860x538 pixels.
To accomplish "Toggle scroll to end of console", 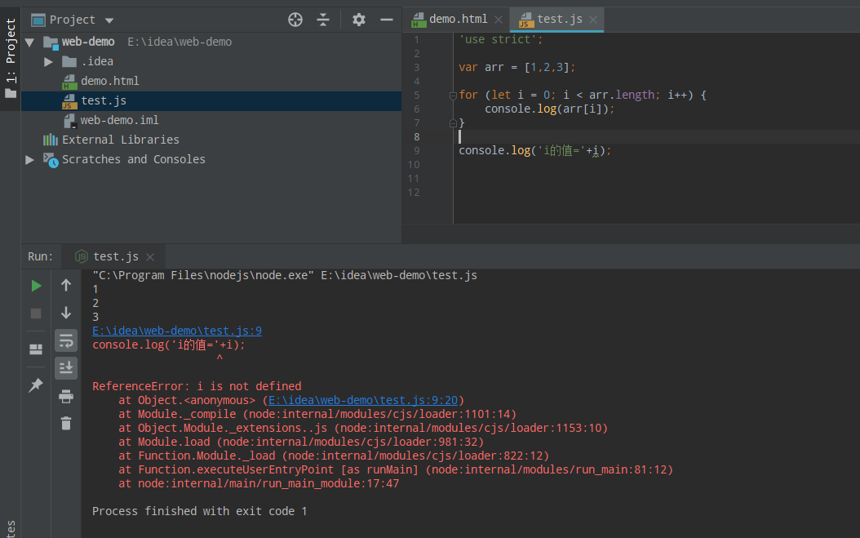I will pos(66,368).
